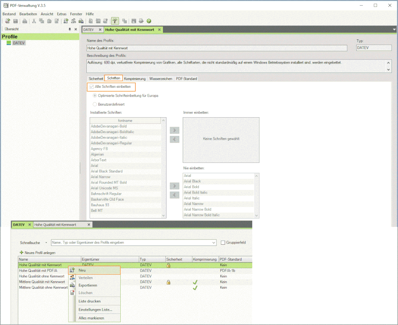The width and height of the screenshot is (398, 325).
Task: Select Baskerville Old Face in installed fonts
Action: click(125, 199)
